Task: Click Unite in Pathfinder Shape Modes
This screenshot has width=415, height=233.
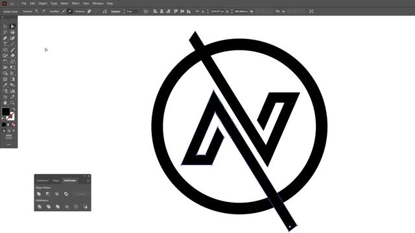Action: [x=39, y=194]
